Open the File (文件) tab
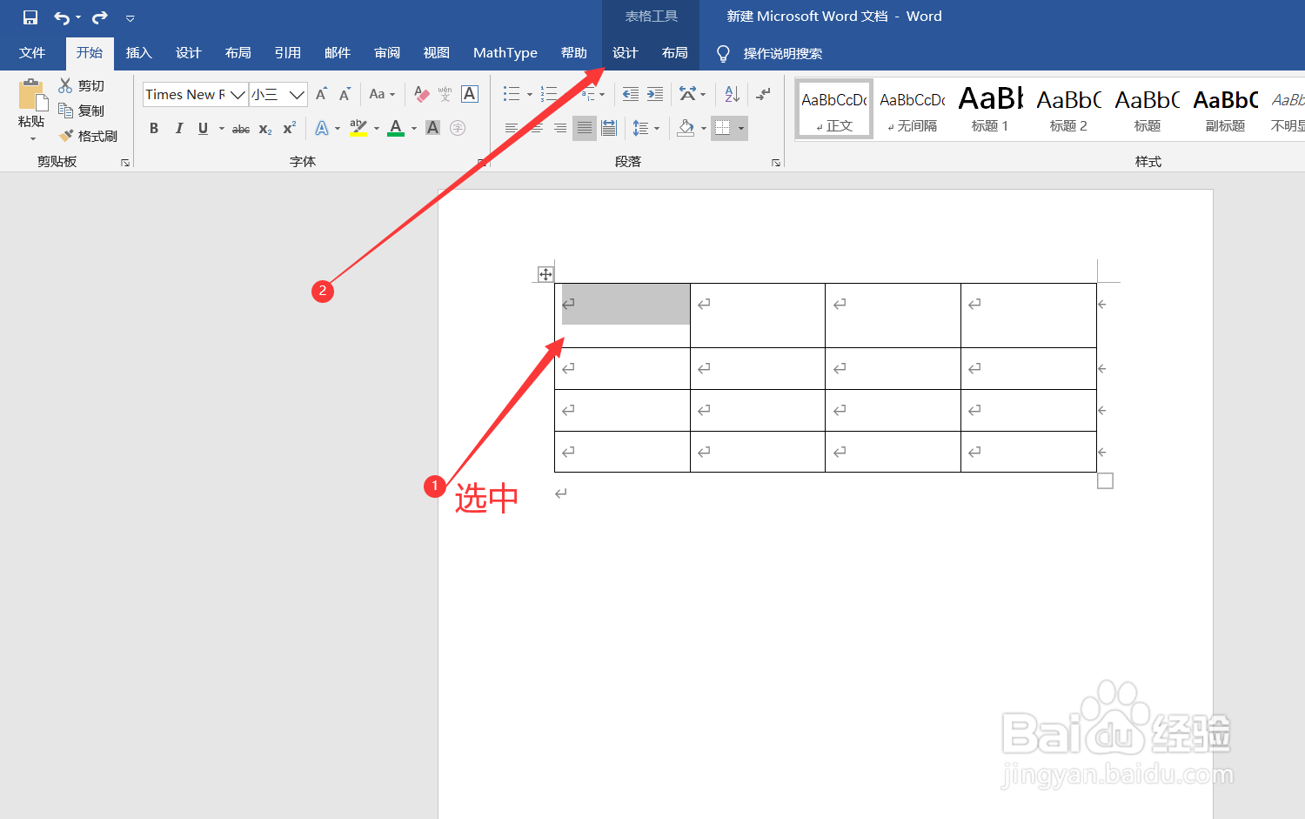The height and width of the screenshot is (819, 1305). pyautogui.click(x=32, y=53)
